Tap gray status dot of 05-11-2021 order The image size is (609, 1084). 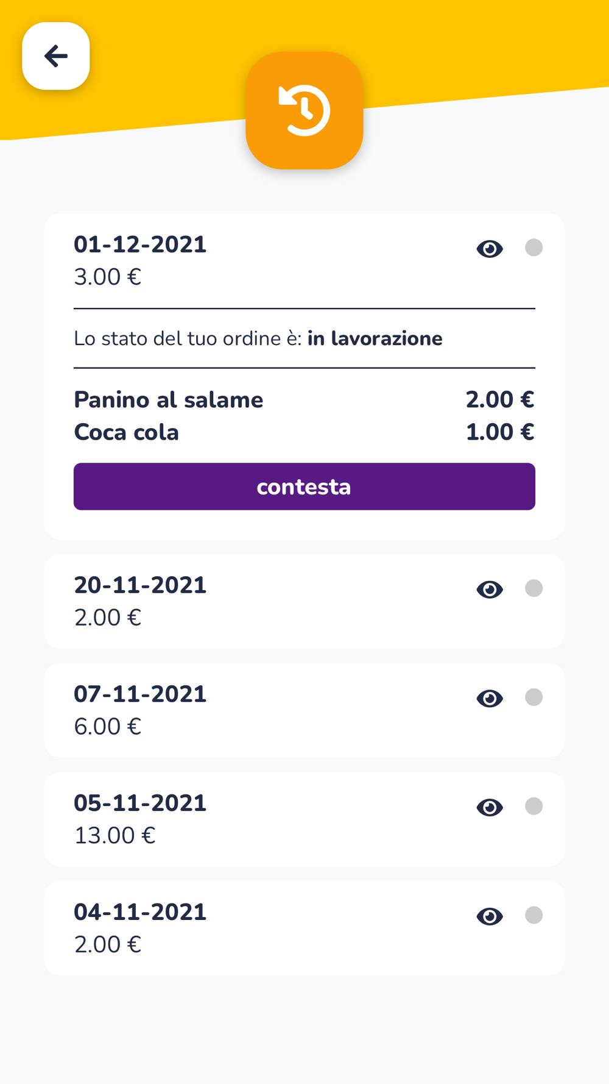tap(533, 806)
